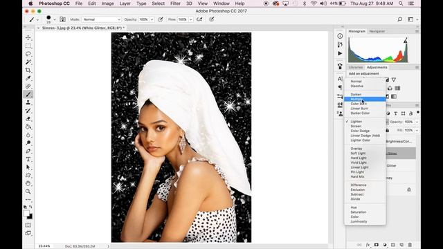The width and height of the screenshot is (443, 249).
Task: Enable airbrush-style build-up
Action: click(199, 19)
